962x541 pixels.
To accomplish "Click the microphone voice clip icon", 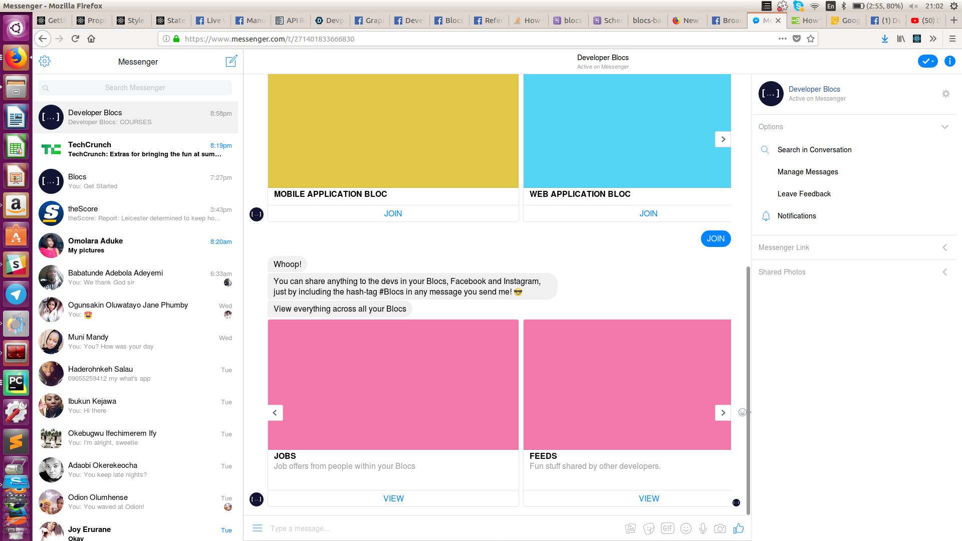I will pyautogui.click(x=703, y=528).
